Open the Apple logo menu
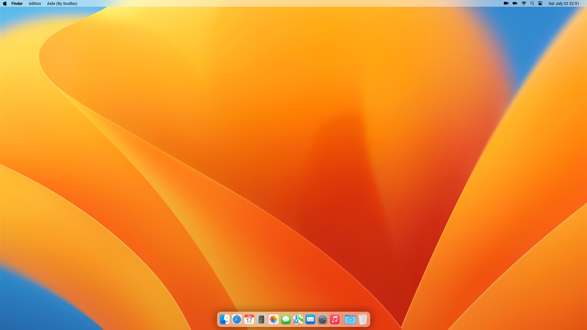Image resolution: width=587 pixels, height=330 pixels. [5, 3]
